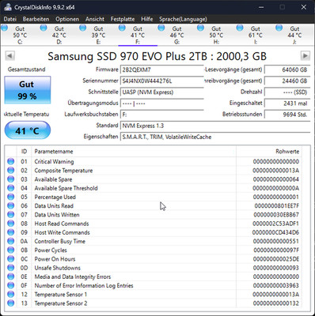Click the status icon for Data Units Written
Viewport: 315px width, 316px height.
(11, 215)
